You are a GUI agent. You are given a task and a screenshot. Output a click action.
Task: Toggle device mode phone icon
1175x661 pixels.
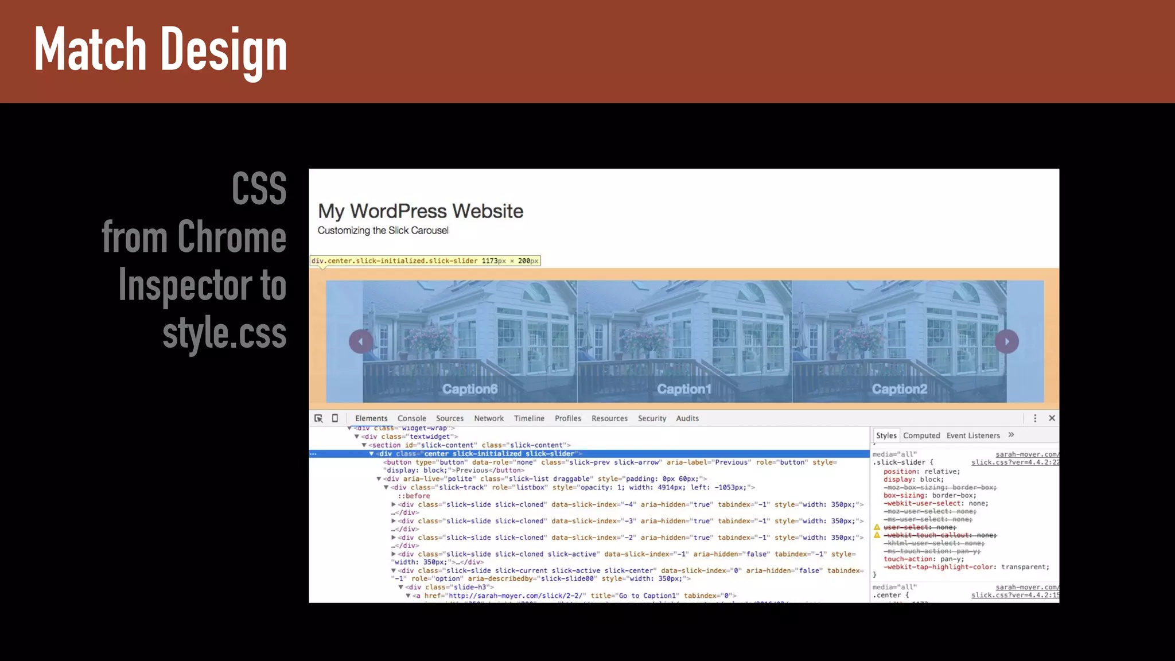pyautogui.click(x=335, y=418)
